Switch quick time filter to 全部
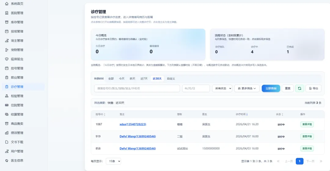This screenshot has height=171, width=330. 111,79
